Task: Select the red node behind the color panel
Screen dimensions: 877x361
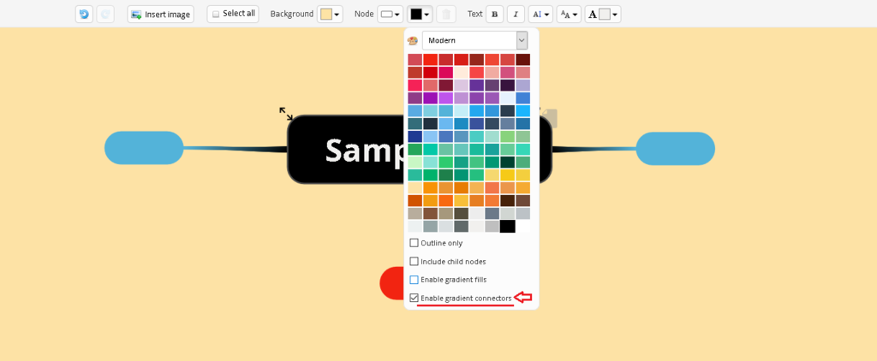Action: tap(391, 283)
